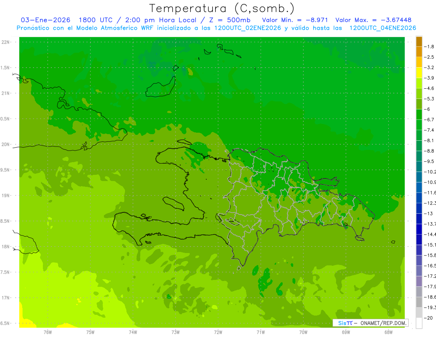The width and height of the screenshot is (436, 337).
Task: Pick the white bottom colorbar band
Action: 419,323
